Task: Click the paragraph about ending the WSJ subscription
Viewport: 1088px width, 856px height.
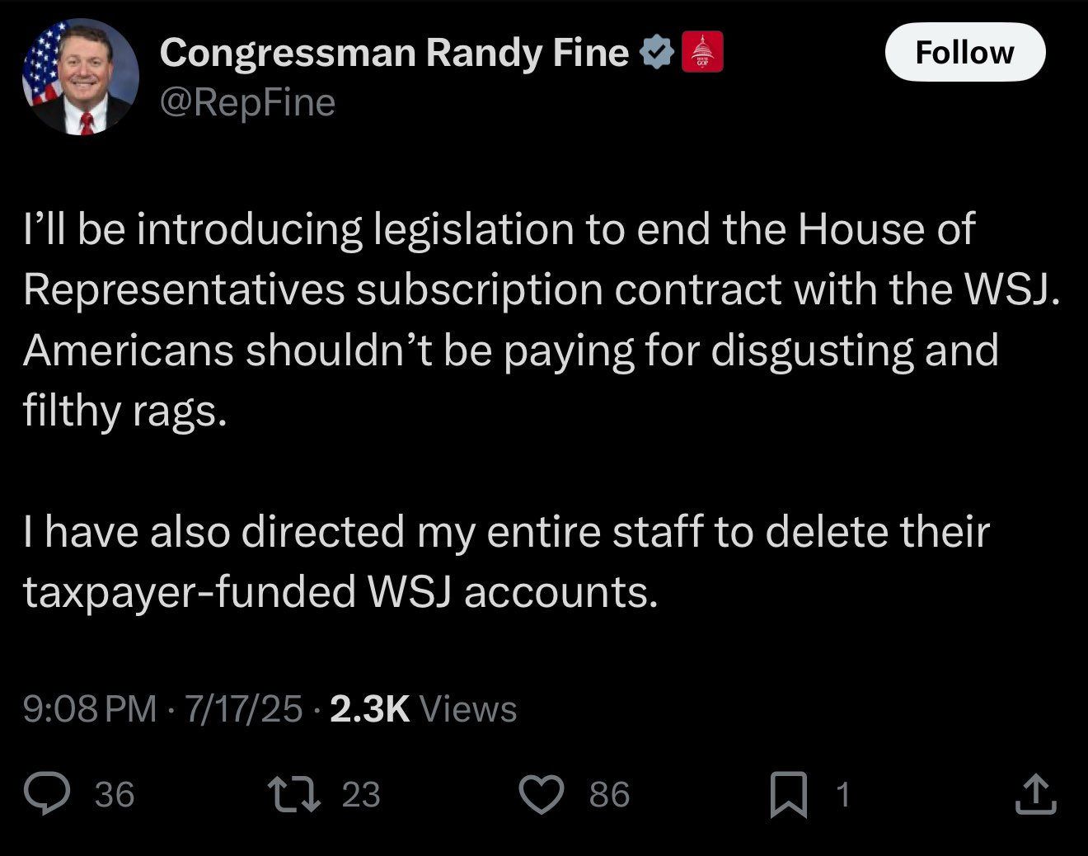Action: click(540, 319)
